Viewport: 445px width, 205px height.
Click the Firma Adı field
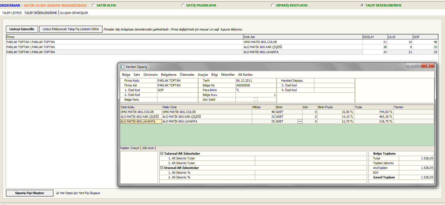(177, 85)
